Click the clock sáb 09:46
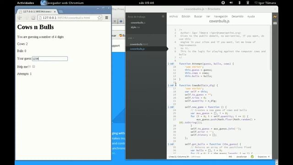Image resolution: width=293 pixels, height=165 pixels. pos(146,3)
